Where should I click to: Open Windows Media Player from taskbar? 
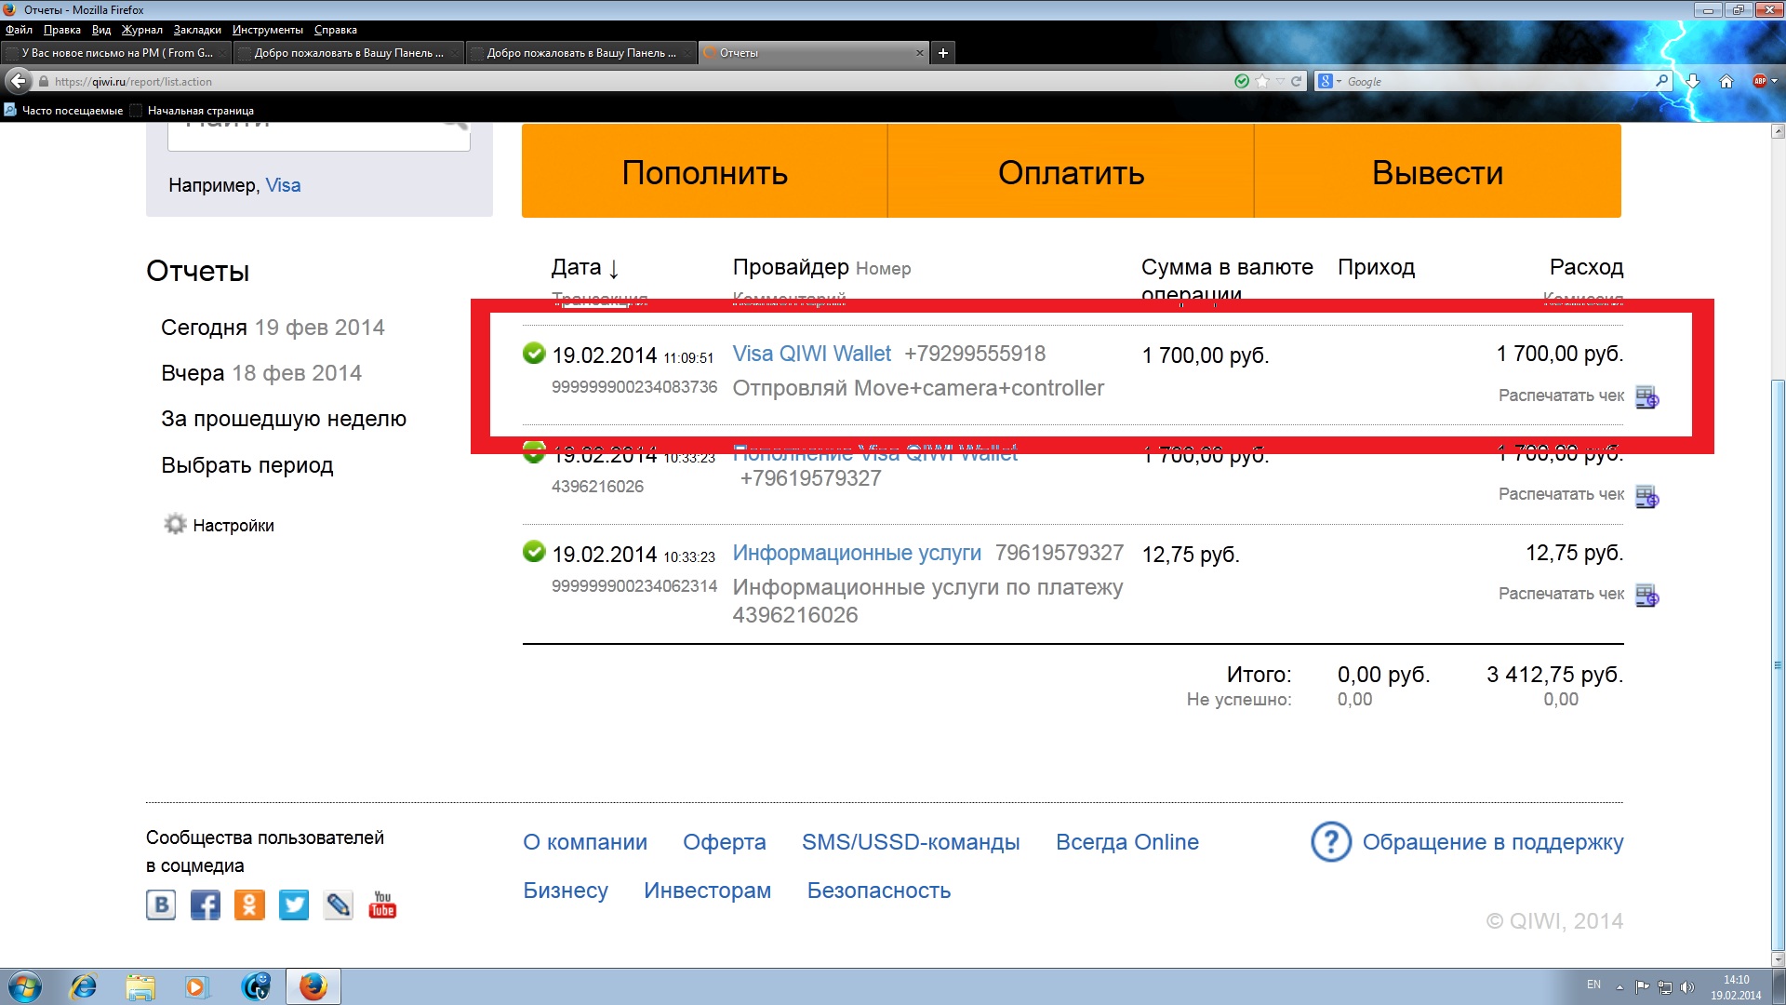(196, 986)
